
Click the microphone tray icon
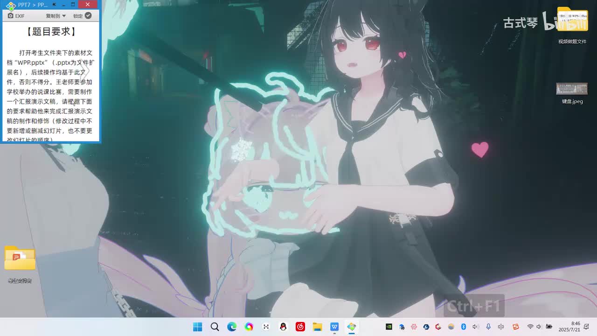(488, 327)
